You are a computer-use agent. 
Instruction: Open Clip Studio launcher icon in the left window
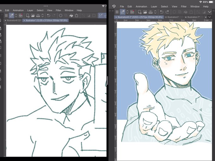click(21, 15)
